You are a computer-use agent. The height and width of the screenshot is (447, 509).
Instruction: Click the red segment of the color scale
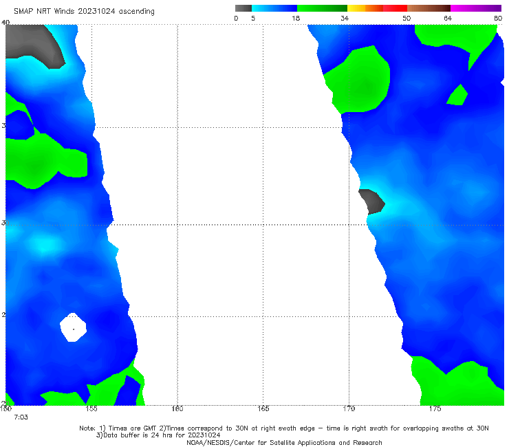tap(395, 8)
